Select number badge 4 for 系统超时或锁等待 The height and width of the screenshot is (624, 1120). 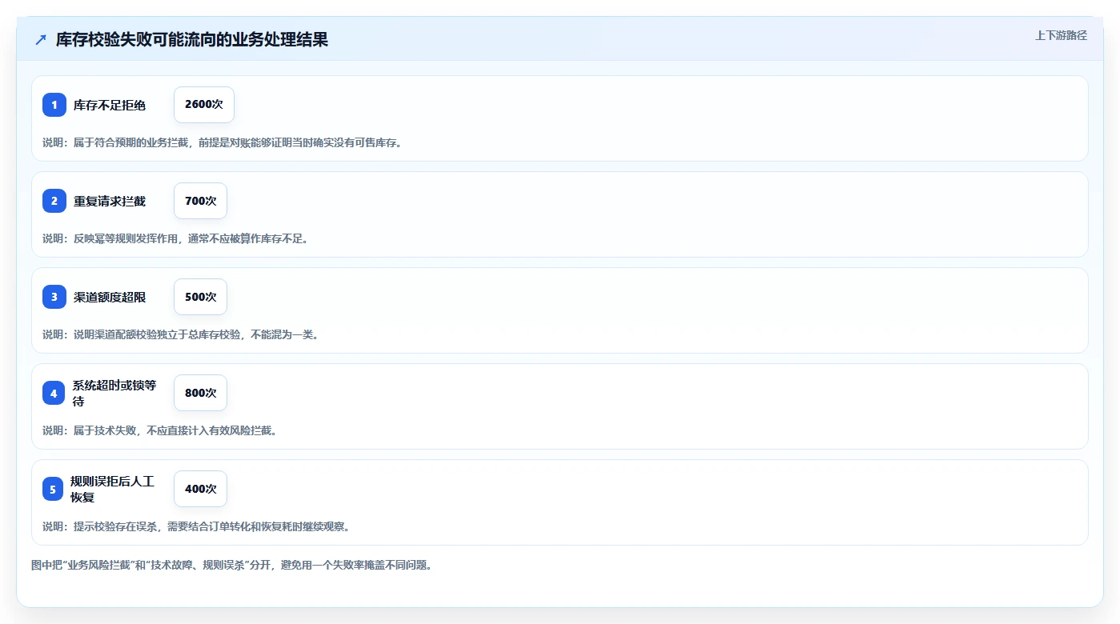(54, 393)
